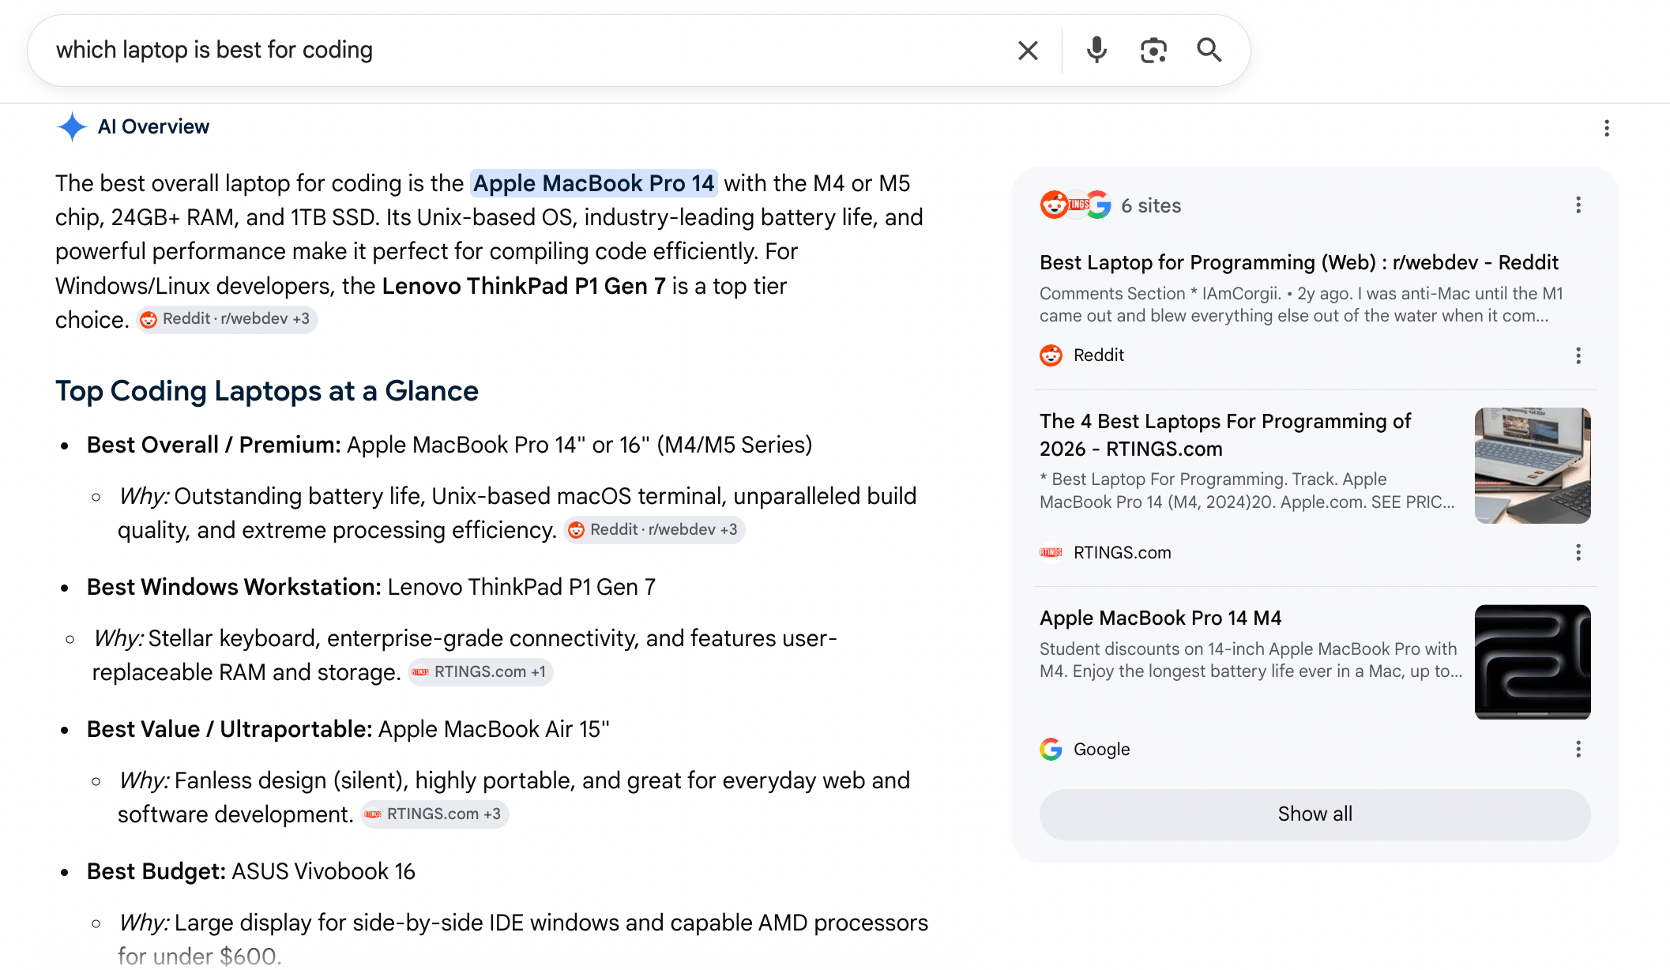
Task: Click the highlighted Apple MacBook Pro 14 link
Action: click(593, 183)
